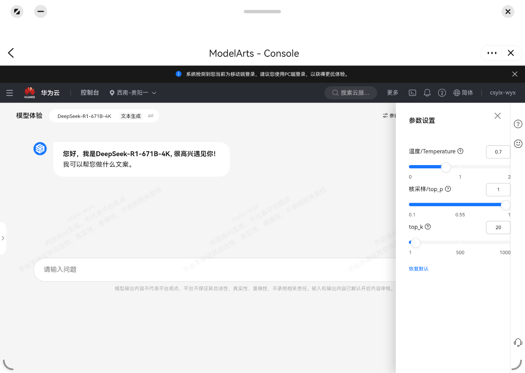Close the 参数设置 panel

click(x=497, y=116)
